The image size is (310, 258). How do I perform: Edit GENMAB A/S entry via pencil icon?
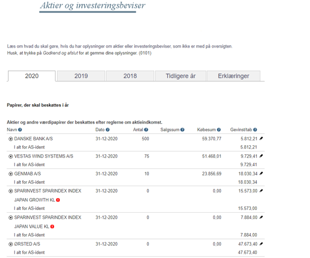(x=261, y=173)
